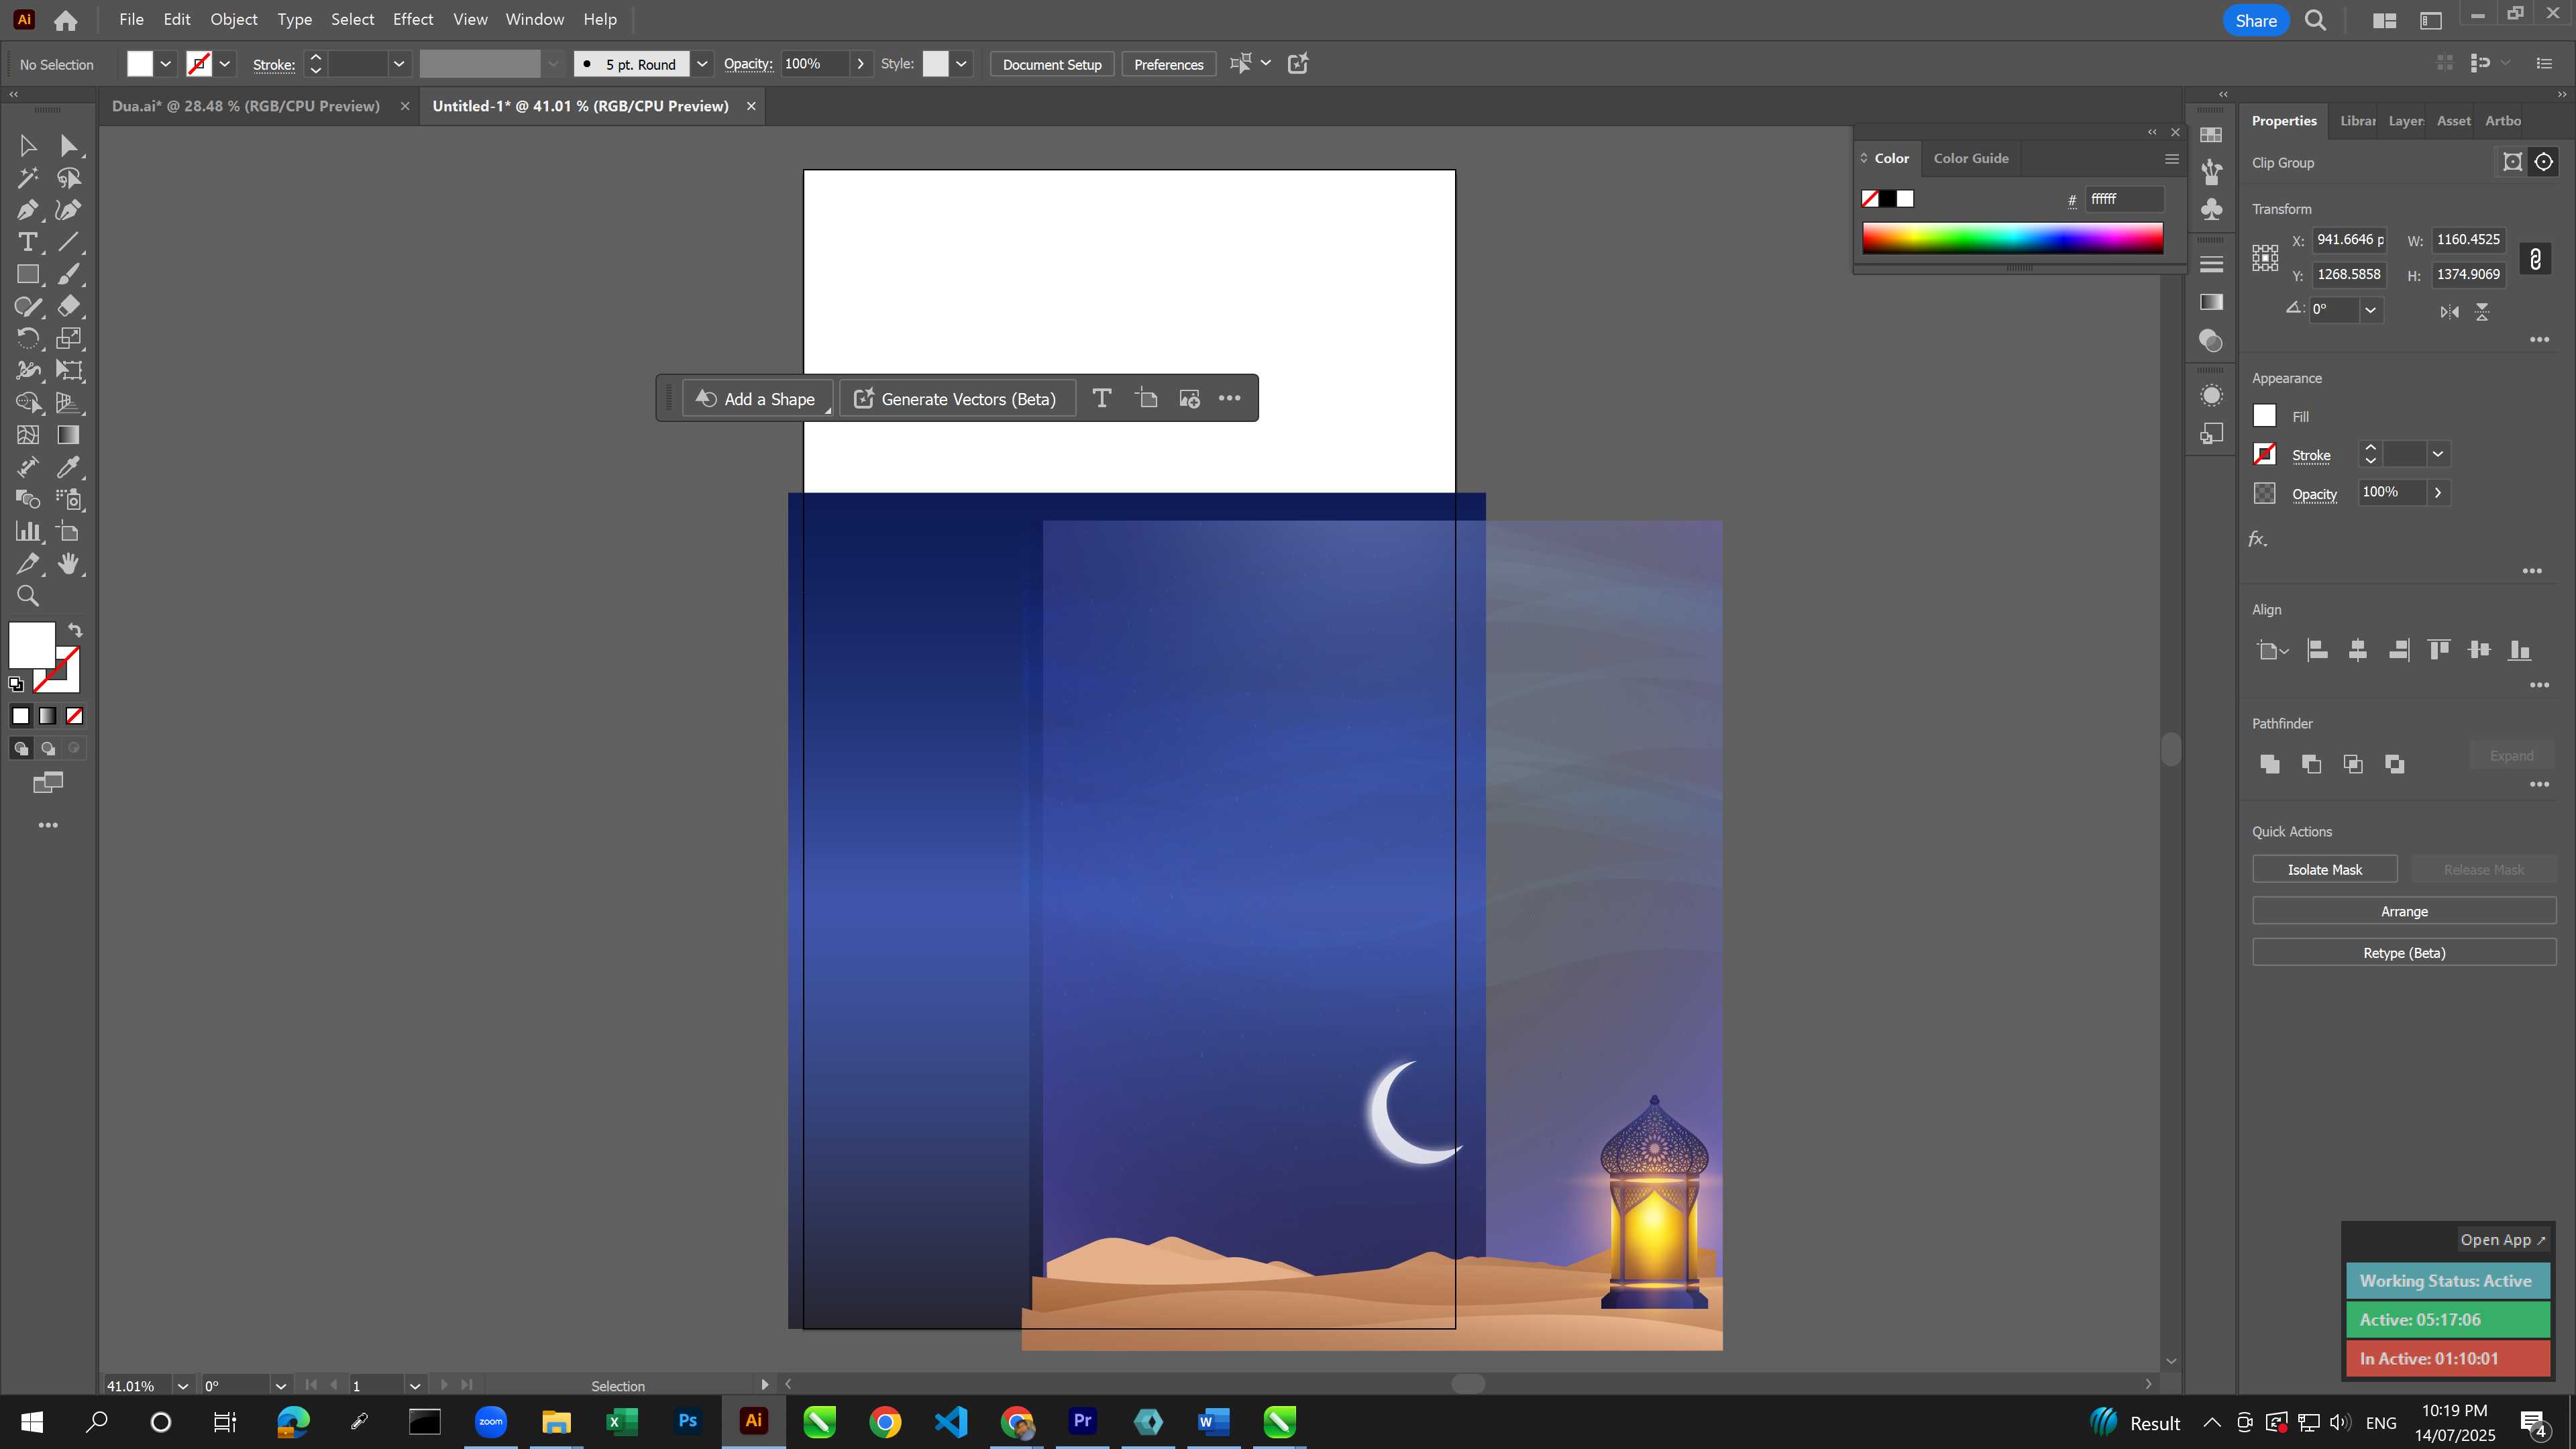Activate the Hand tool

pyautogui.click(x=68, y=563)
